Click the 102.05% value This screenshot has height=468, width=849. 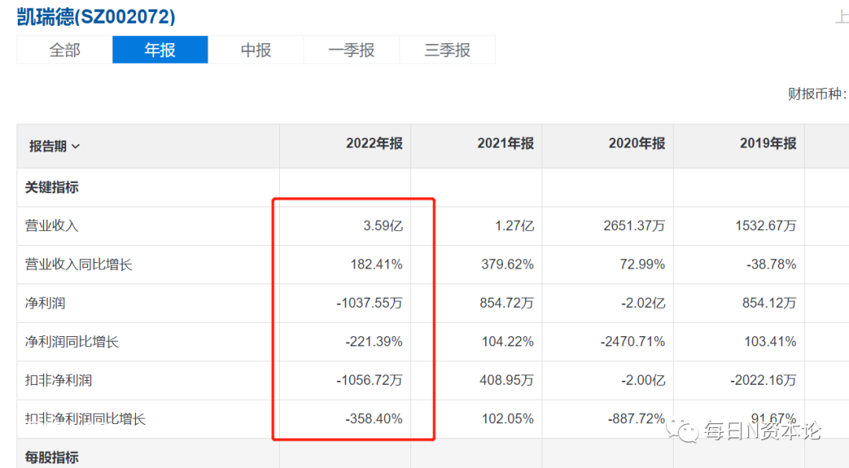click(x=507, y=419)
